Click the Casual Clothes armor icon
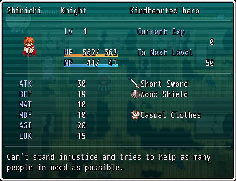 point(135,115)
